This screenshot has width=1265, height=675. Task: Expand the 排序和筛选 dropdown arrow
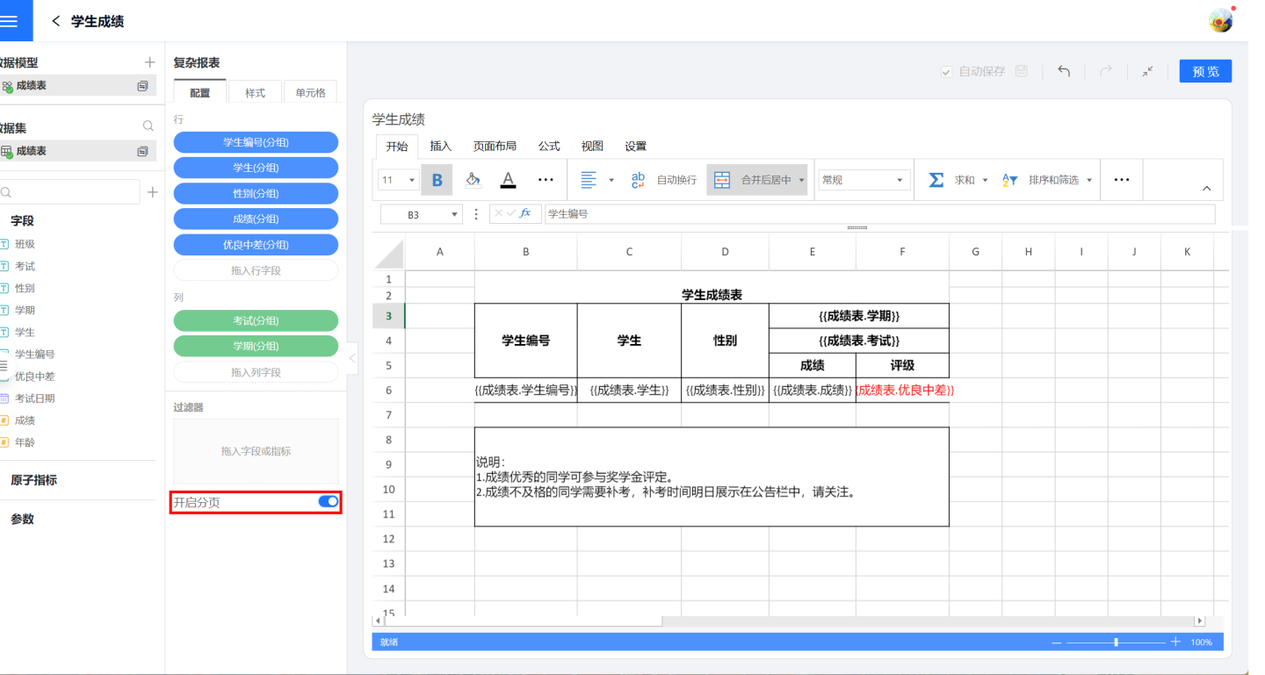click(x=1089, y=180)
